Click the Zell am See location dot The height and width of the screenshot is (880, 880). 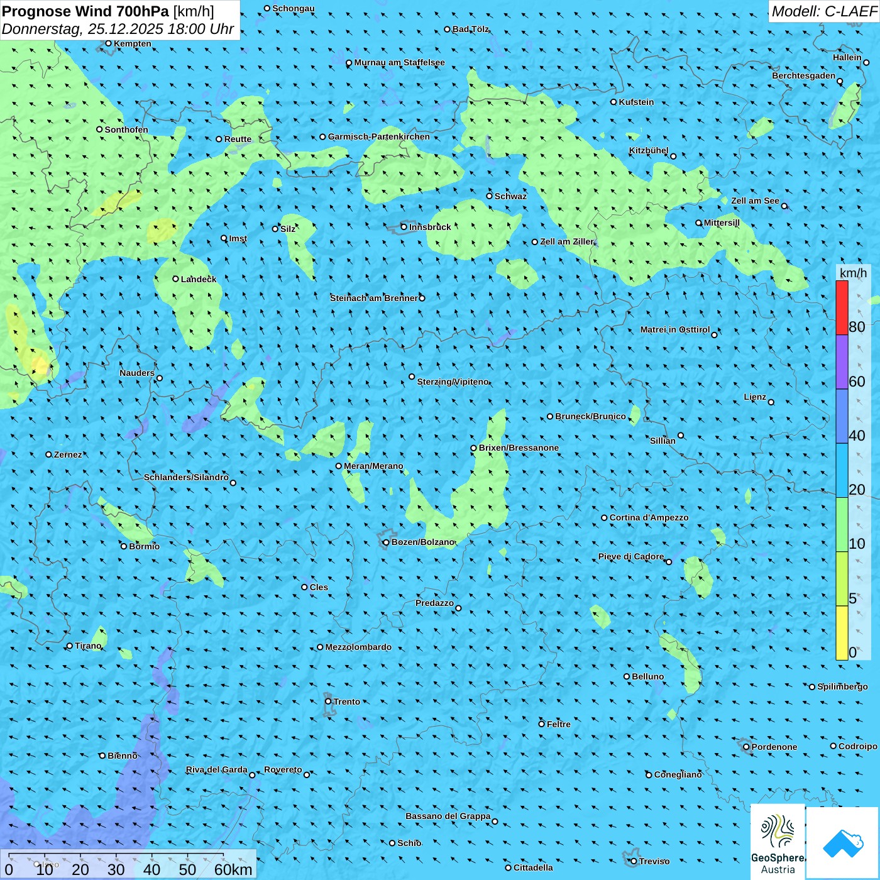tap(784, 206)
